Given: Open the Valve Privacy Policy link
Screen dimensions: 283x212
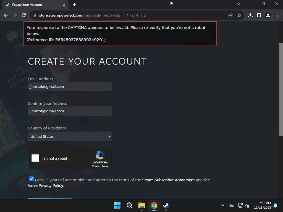Looking at the screenshot, I should tap(46, 185).
